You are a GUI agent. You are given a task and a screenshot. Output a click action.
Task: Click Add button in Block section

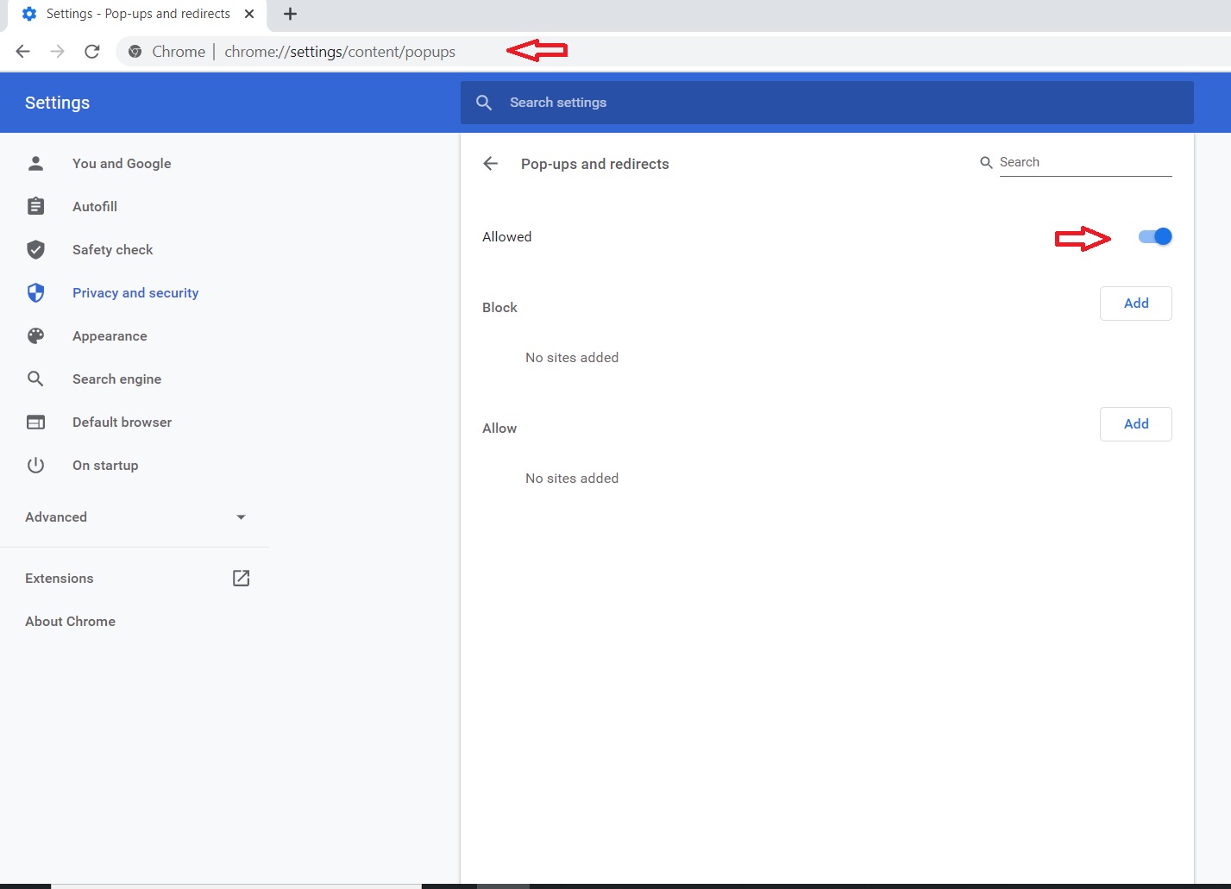click(1135, 304)
